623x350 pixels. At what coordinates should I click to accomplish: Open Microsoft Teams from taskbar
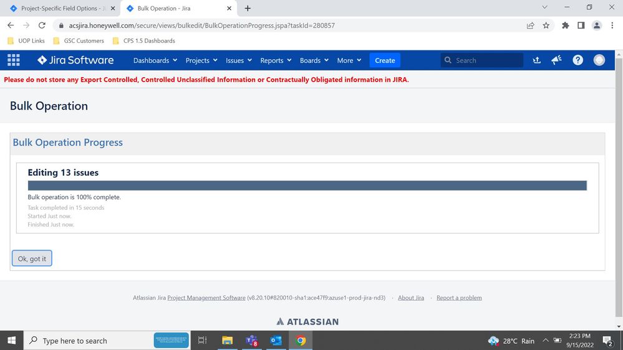coord(251,341)
